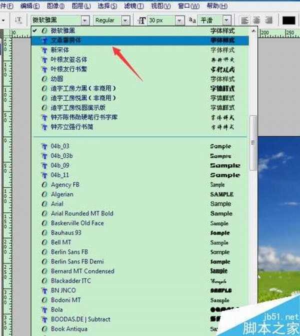Select Baskerville Old Face font
Viewport: 300px width, 336px height.
pos(140,223)
